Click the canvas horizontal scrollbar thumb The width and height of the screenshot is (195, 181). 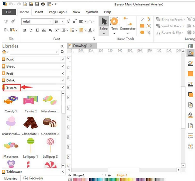point(123,170)
